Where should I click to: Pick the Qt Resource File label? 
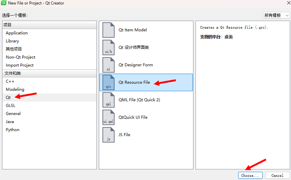pos(134,82)
